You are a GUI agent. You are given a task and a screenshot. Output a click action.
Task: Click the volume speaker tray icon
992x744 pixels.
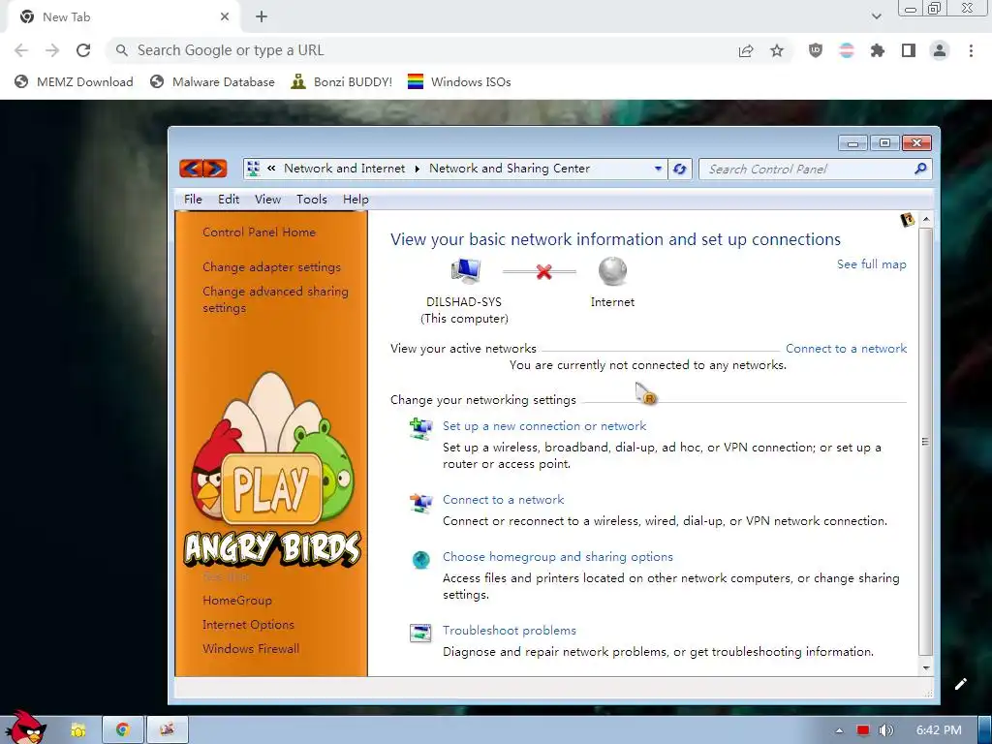[x=886, y=730]
